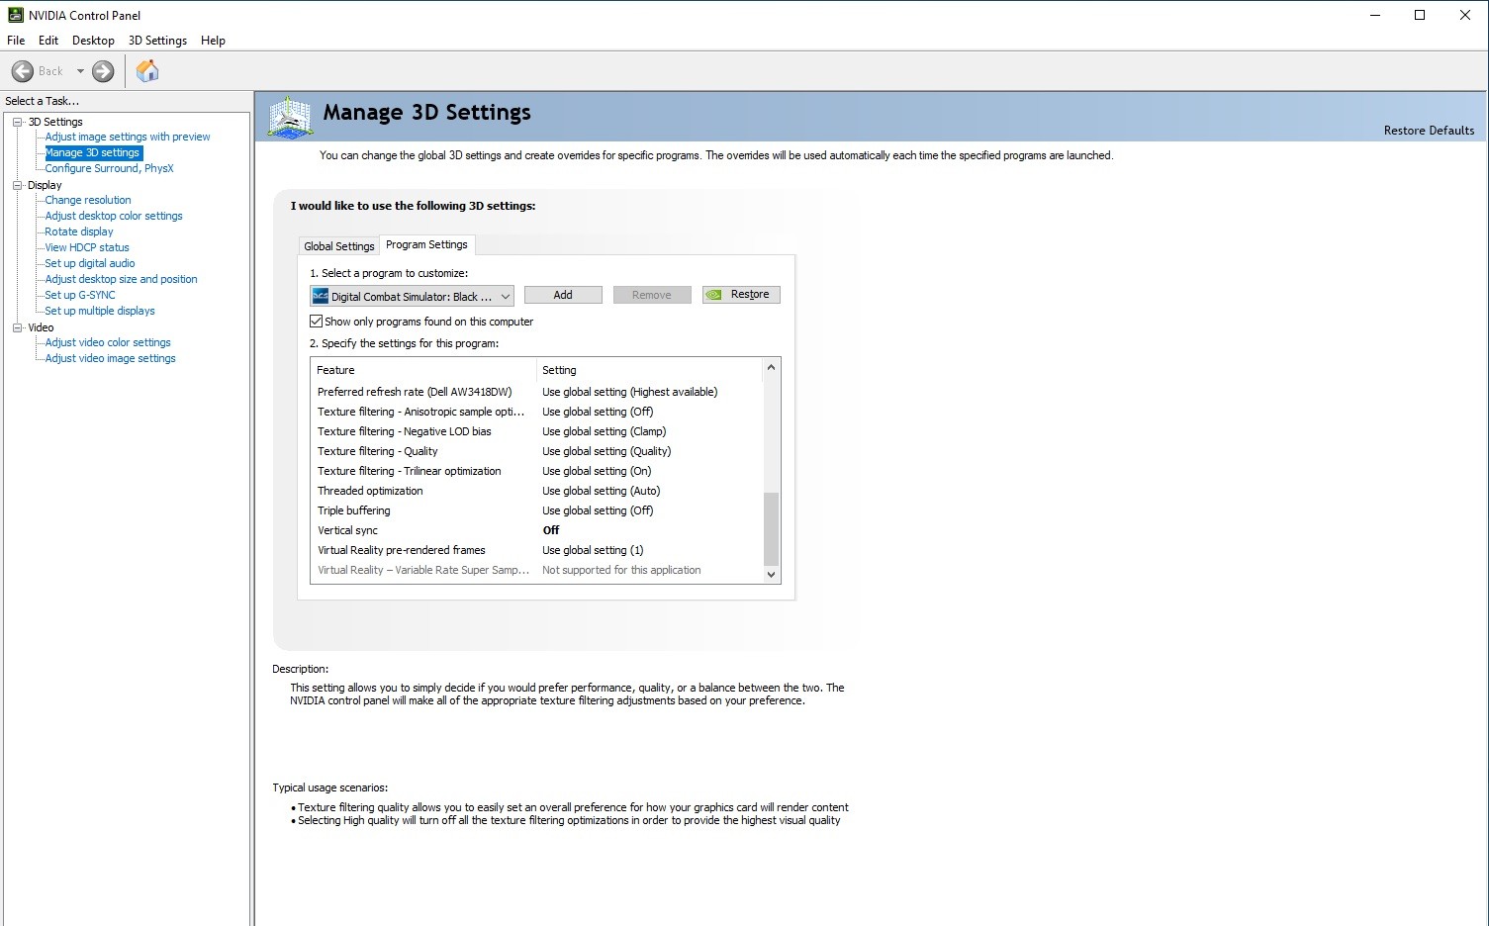Select the Triple buffering row
Viewport: 1489px width, 926px height.
click(x=537, y=510)
